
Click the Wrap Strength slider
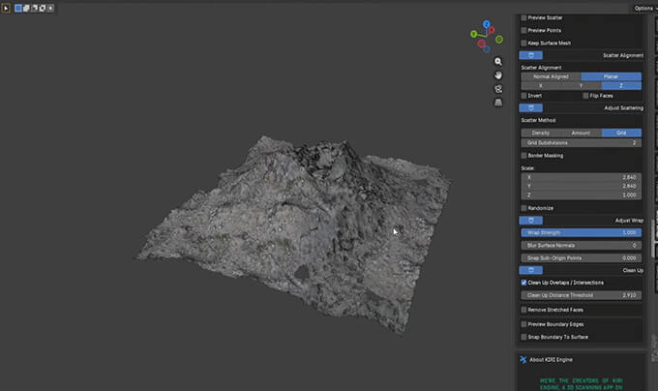[x=581, y=233]
